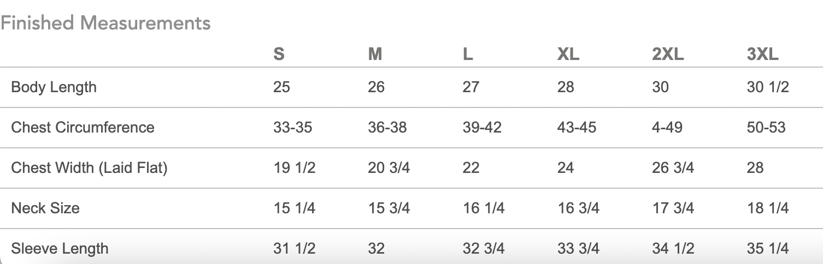
Task: Click the 35 1/4 sleeve length value
Action: coord(768,249)
